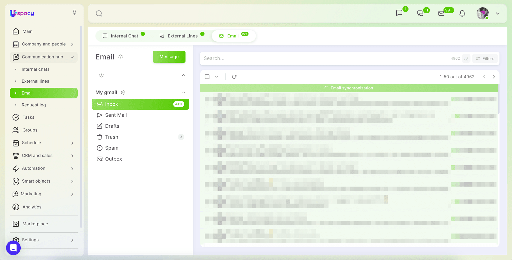Open My gmail account settings gear
This screenshot has height=260, width=512.
(123, 93)
